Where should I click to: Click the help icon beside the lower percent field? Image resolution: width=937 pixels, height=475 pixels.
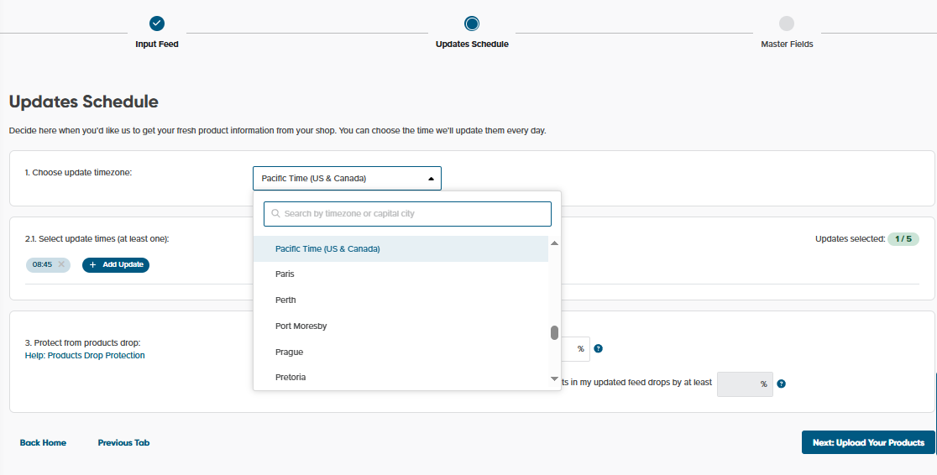pyautogui.click(x=781, y=384)
